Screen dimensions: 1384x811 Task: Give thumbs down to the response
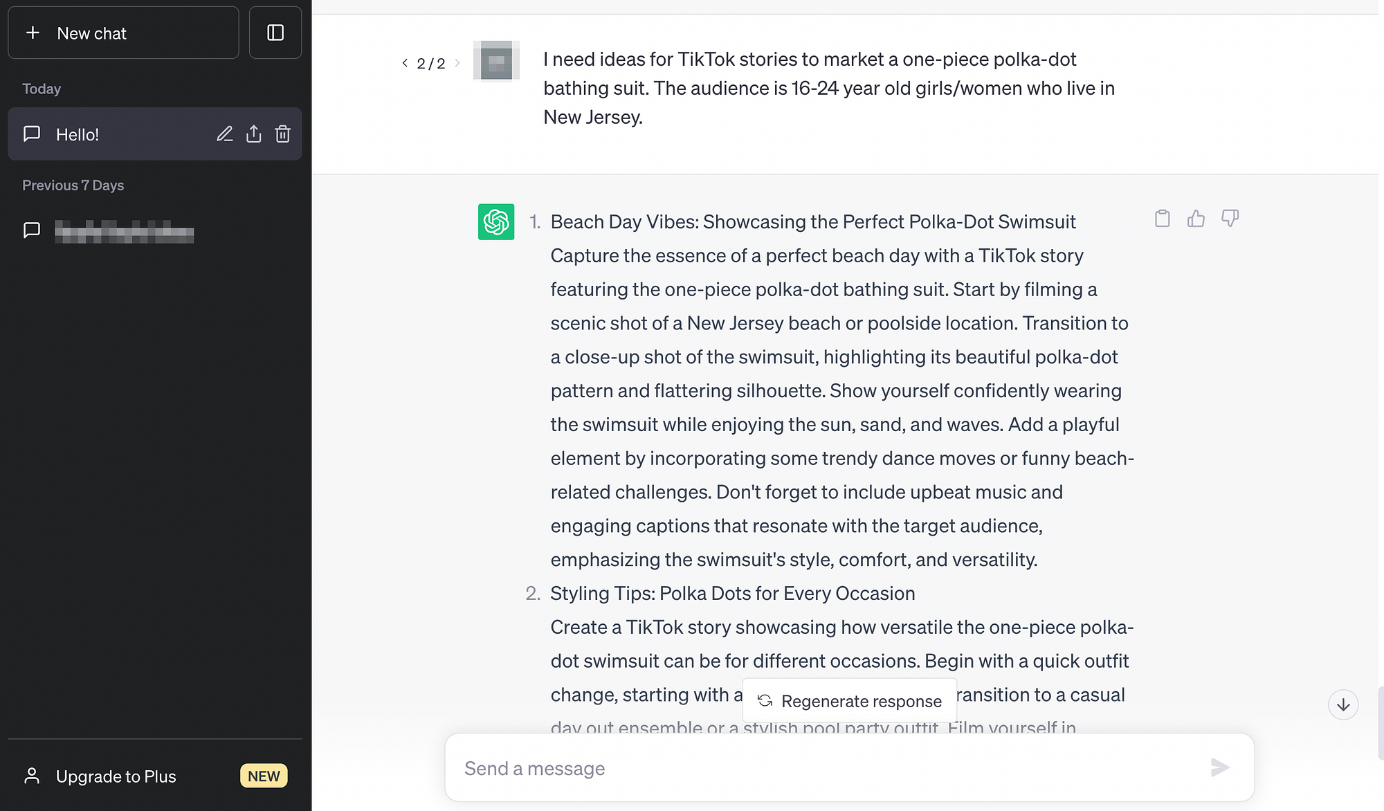click(1230, 219)
